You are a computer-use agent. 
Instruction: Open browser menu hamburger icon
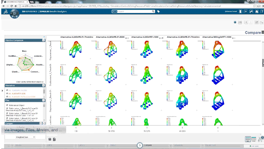[263, 6]
